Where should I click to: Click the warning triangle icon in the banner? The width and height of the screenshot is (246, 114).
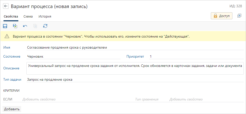(7, 36)
